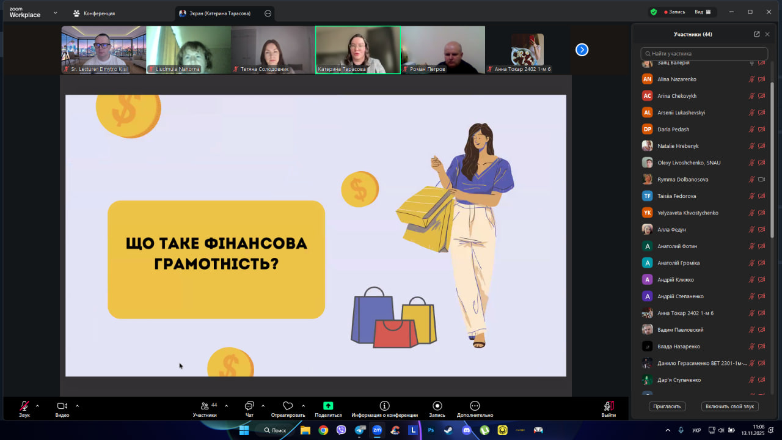The width and height of the screenshot is (782, 440).
Task: Open the Дополнительно more options menu
Action: (475, 406)
